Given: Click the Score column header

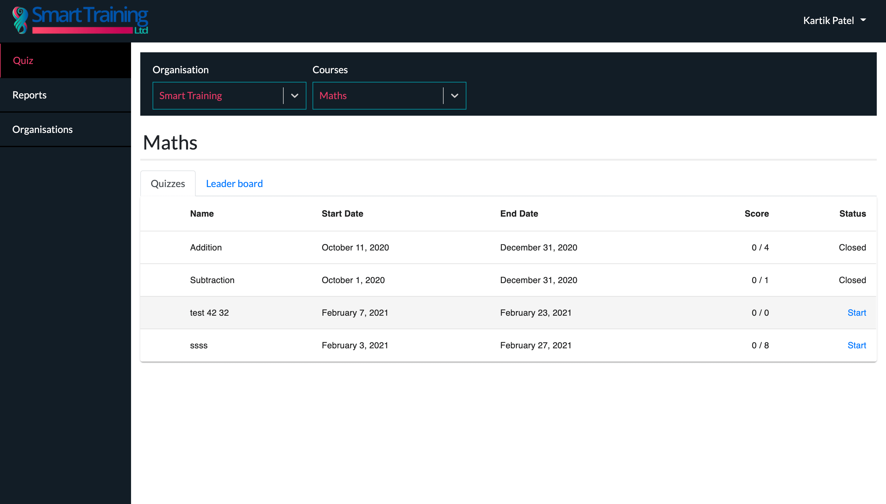Looking at the screenshot, I should coord(756,214).
